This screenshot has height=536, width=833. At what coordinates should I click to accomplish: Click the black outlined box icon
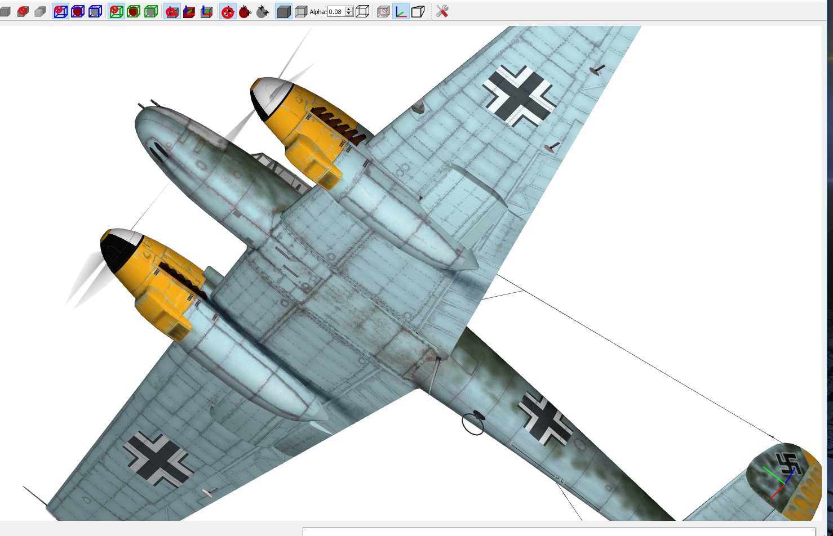[418, 11]
